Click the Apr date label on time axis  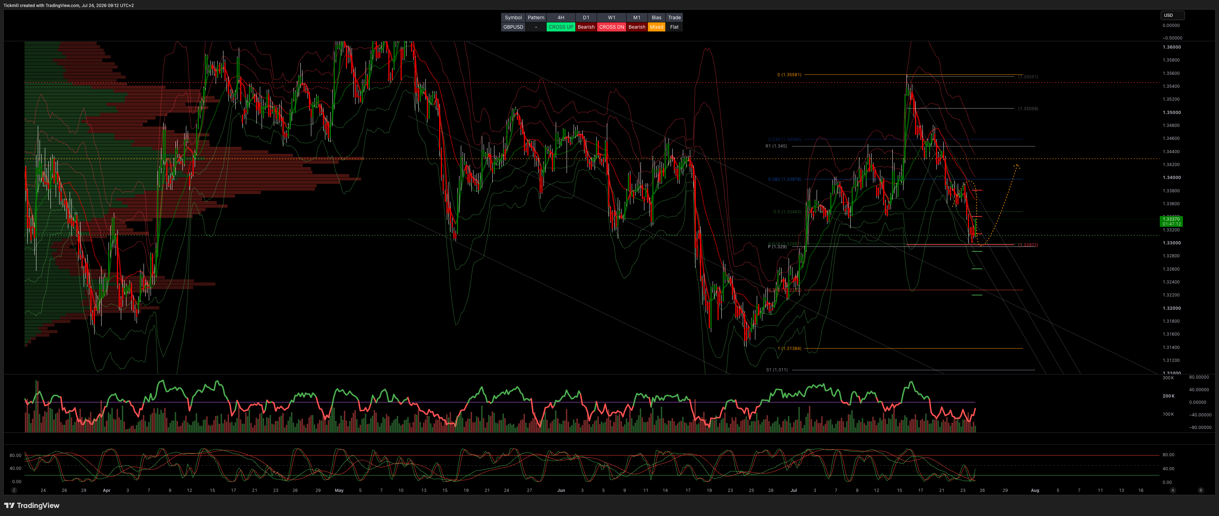pos(106,490)
